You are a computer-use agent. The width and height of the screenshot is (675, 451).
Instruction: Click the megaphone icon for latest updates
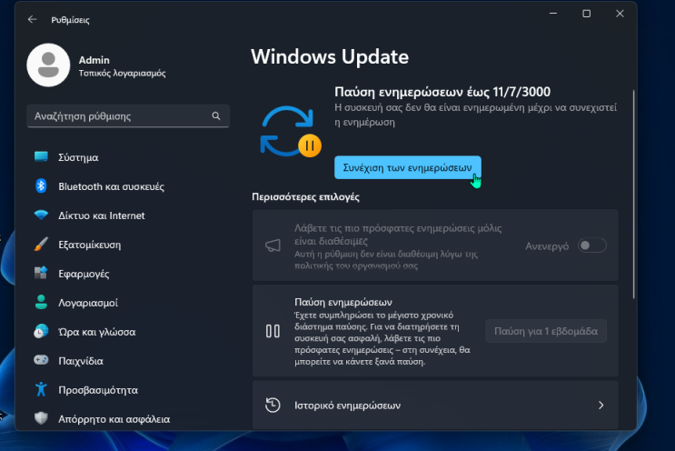[273, 246]
